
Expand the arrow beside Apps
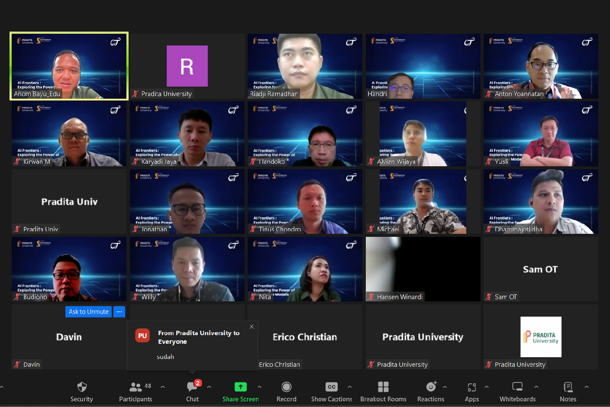[x=487, y=387]
